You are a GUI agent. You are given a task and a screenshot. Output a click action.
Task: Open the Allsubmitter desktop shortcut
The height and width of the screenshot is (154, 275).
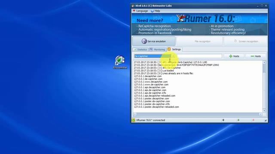tap(120, 62)
